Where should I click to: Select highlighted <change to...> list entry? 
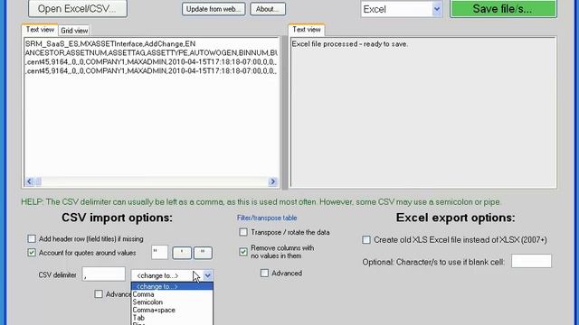point(172,286)
